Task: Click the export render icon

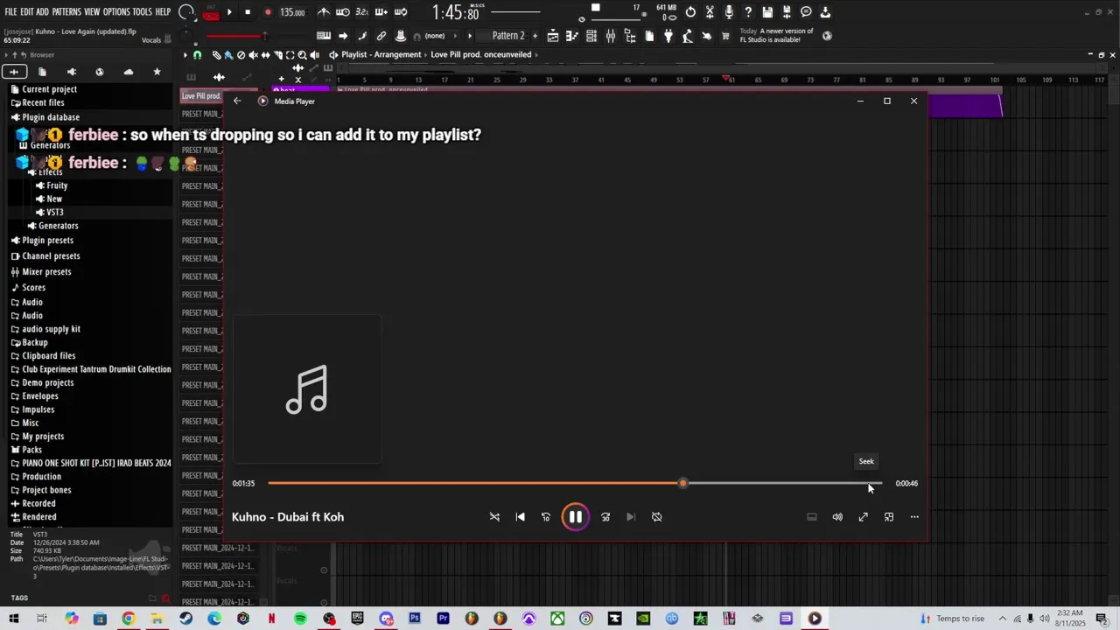Action: pos(787,12)
